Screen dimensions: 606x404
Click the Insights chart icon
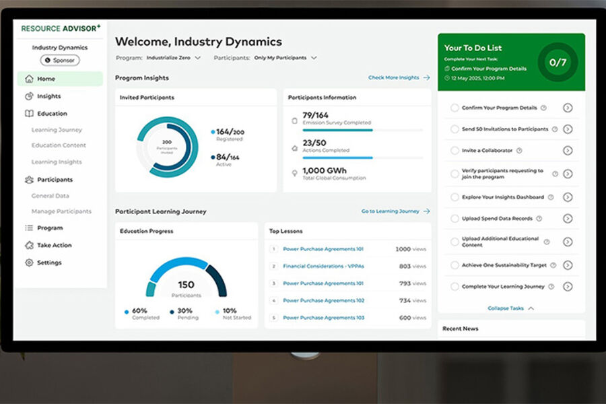click(x=29, y=96)
